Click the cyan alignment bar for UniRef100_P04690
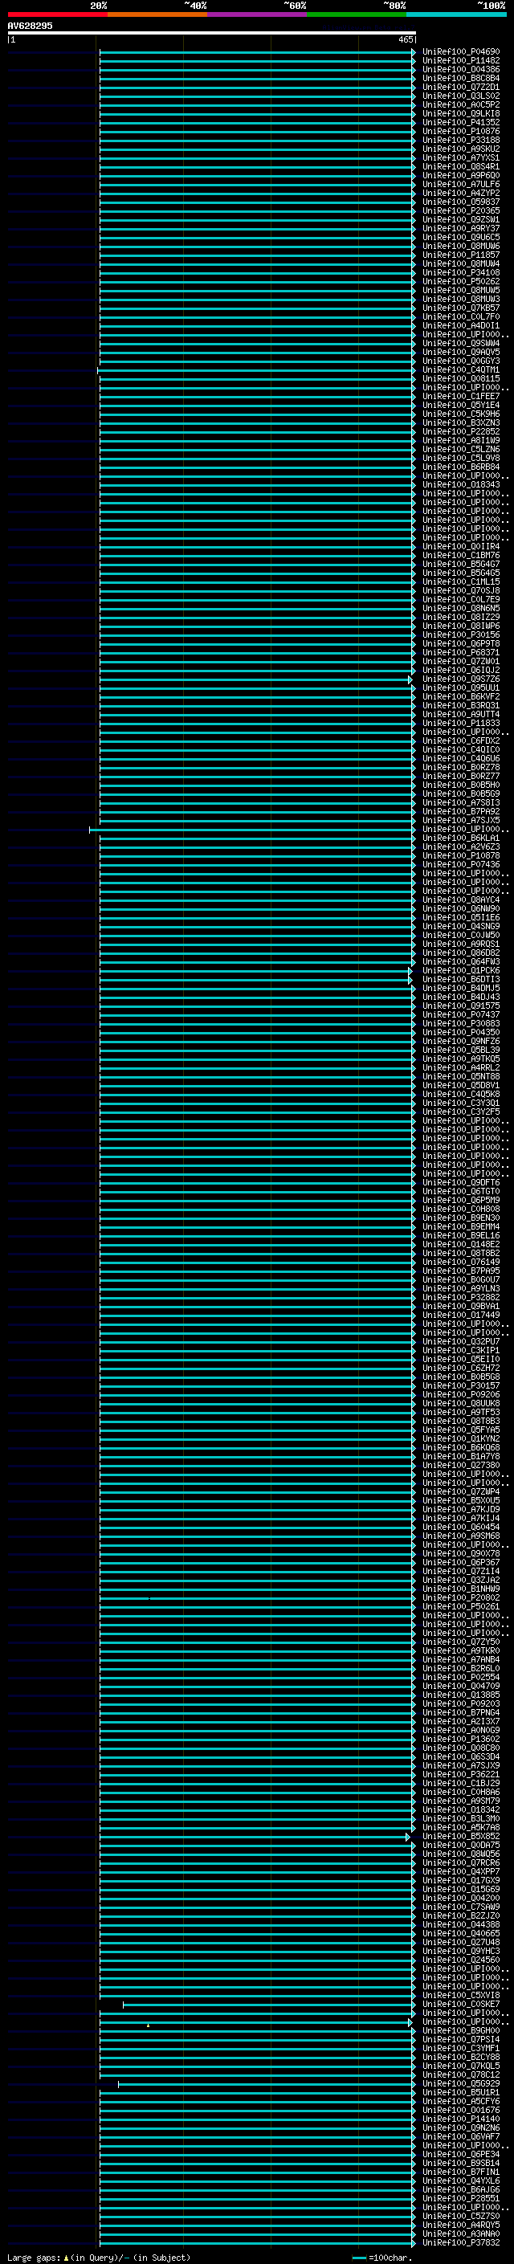The height and width of the screenshot is (2264, 514). click(256, 52)
